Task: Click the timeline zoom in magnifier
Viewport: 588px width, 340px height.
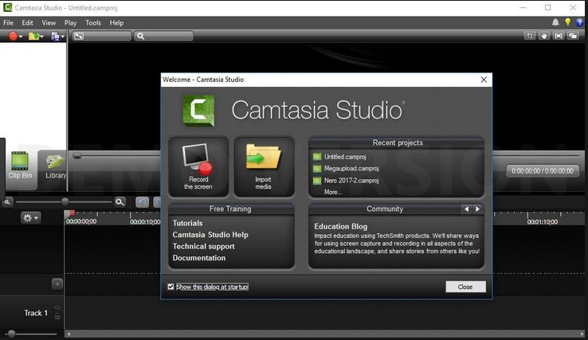Action: tap(120, 202)
